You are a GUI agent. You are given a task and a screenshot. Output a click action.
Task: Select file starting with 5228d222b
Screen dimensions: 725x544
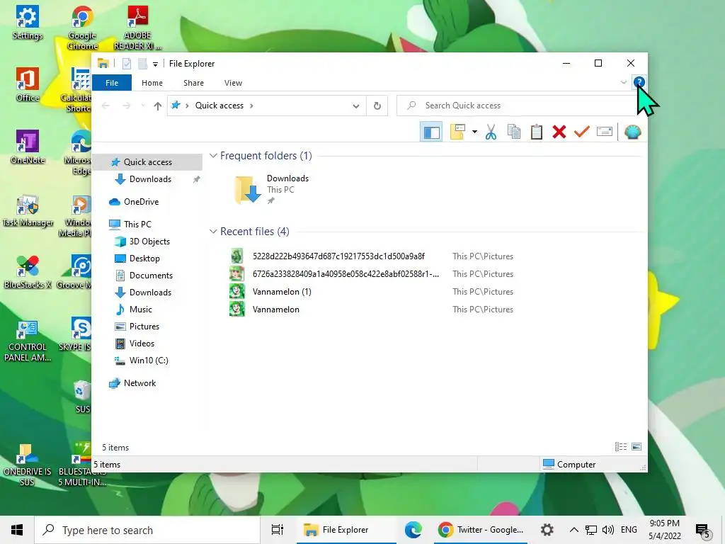338,256
